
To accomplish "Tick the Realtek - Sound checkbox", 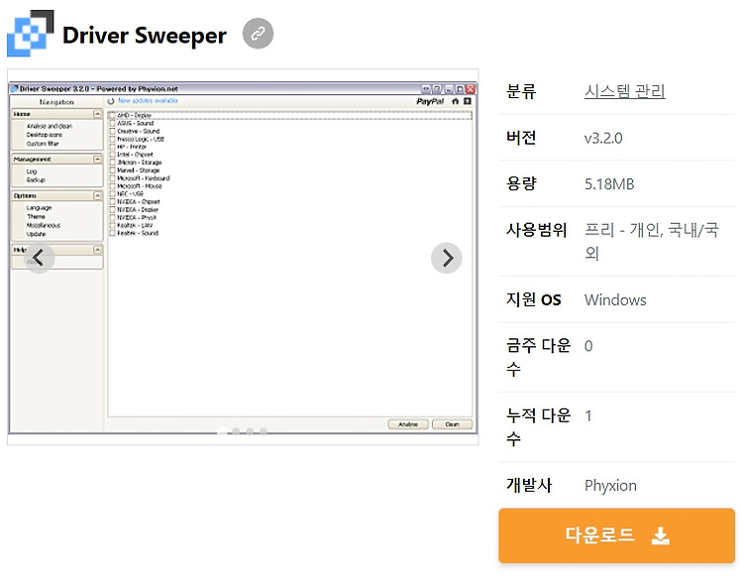I will [112, 233].
